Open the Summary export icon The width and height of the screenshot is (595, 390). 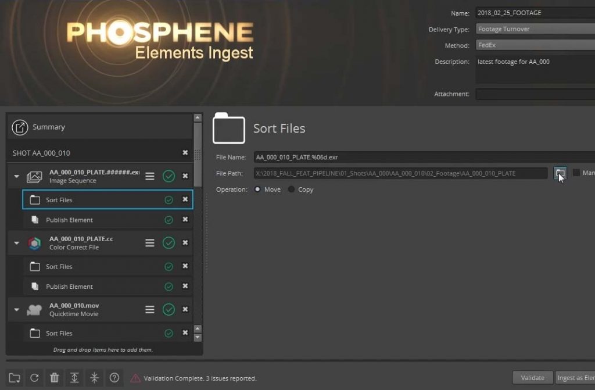[x=20, y=128]
